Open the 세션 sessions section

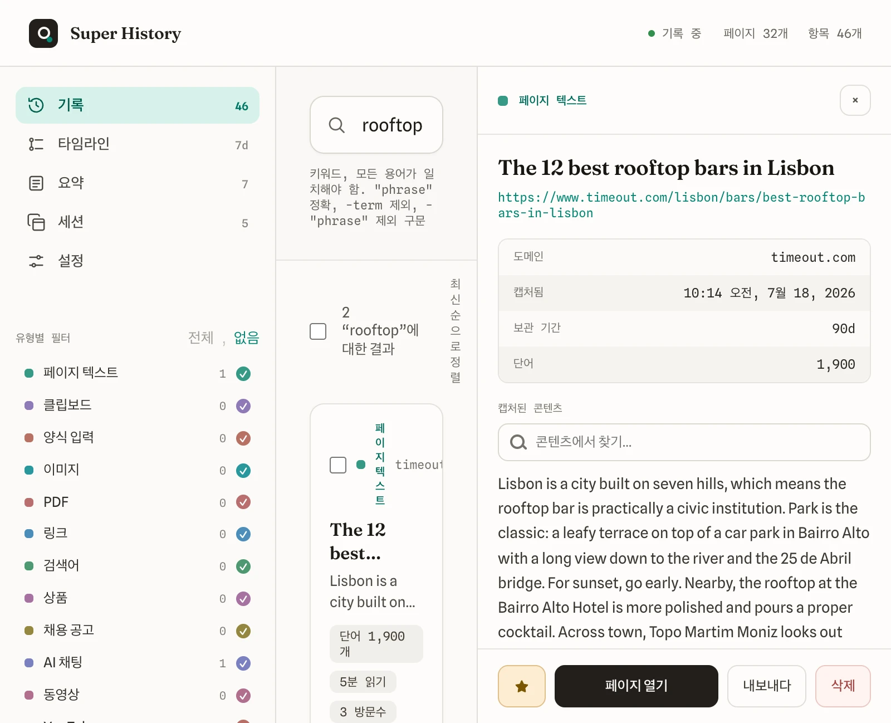point(138,222)
